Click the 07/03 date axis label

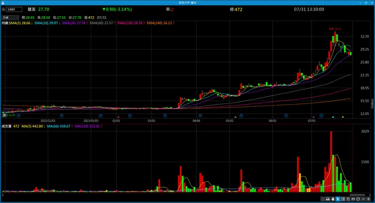click(x=311, y=121)
